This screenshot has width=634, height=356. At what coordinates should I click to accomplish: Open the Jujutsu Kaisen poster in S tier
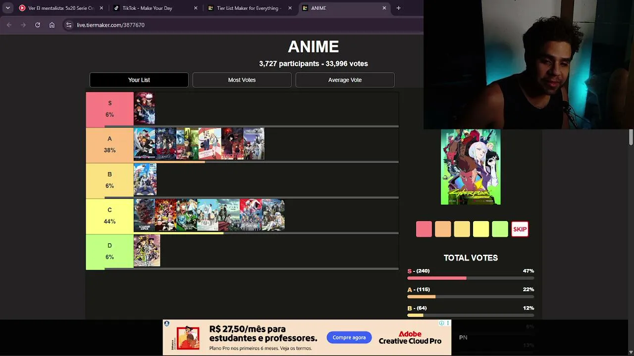click(x=145, y=108)
